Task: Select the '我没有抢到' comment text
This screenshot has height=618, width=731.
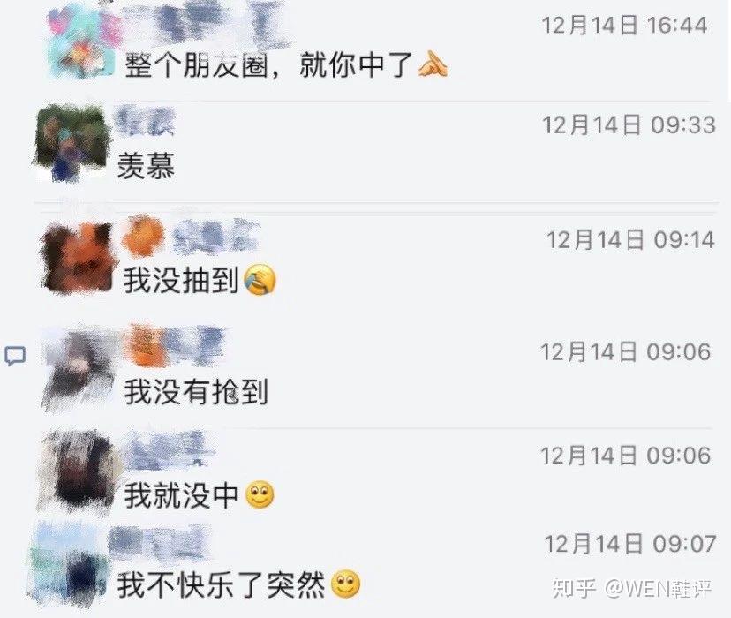Action: coord(196,391)
